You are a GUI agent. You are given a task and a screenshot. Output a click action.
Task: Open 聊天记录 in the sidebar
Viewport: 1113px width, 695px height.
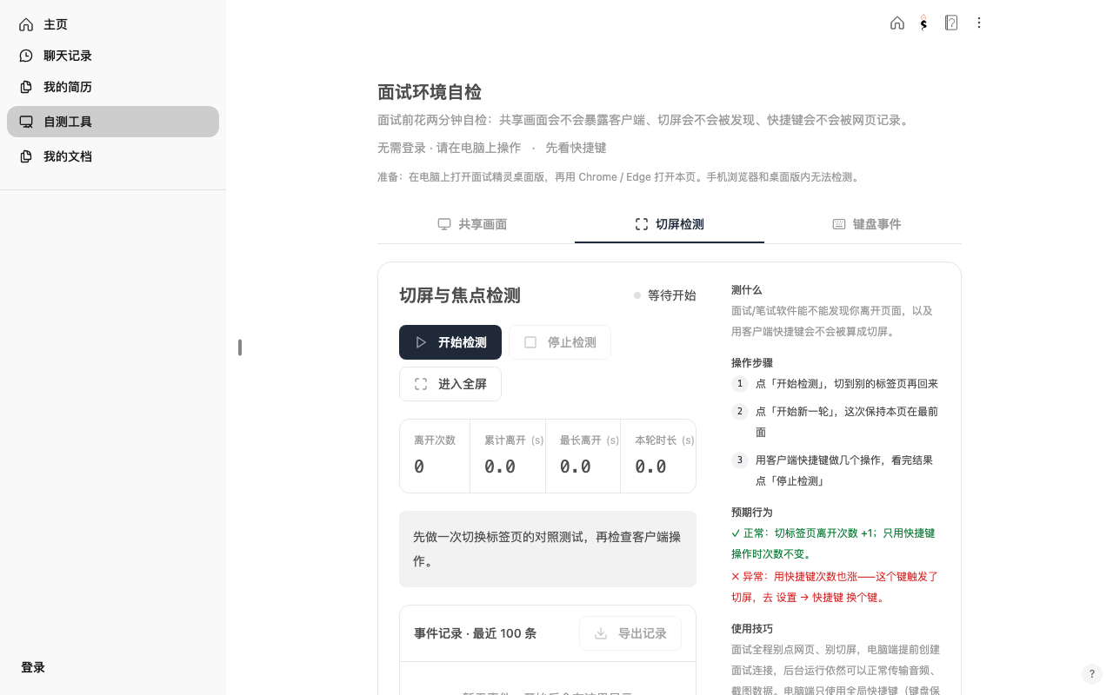point(113,56)
